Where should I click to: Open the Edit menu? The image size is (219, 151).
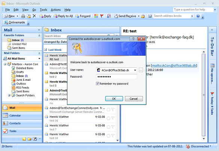click(16, 10)
